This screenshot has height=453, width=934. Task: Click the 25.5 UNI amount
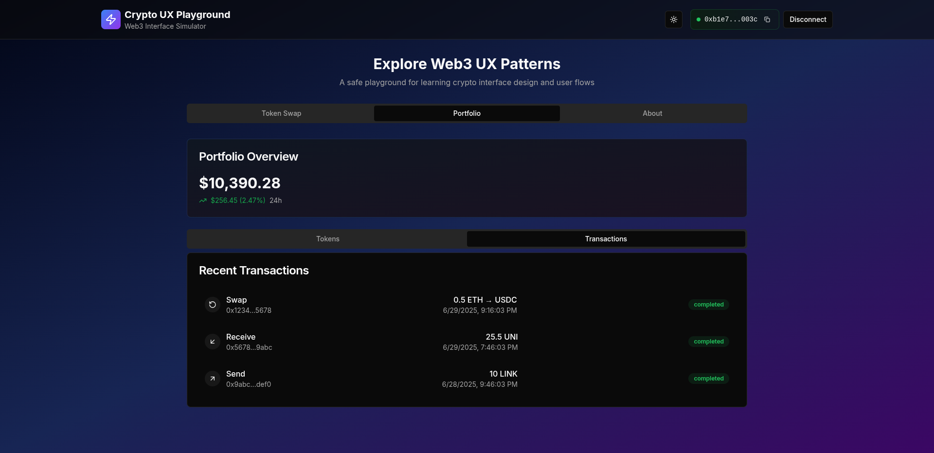[x=502, y=337]
